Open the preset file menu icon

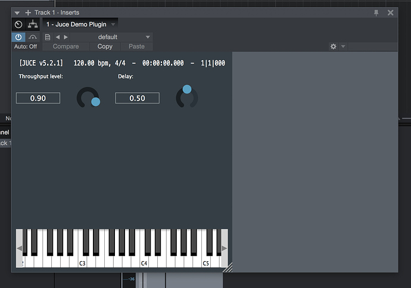pyautogui.click(x=48, y=37)
